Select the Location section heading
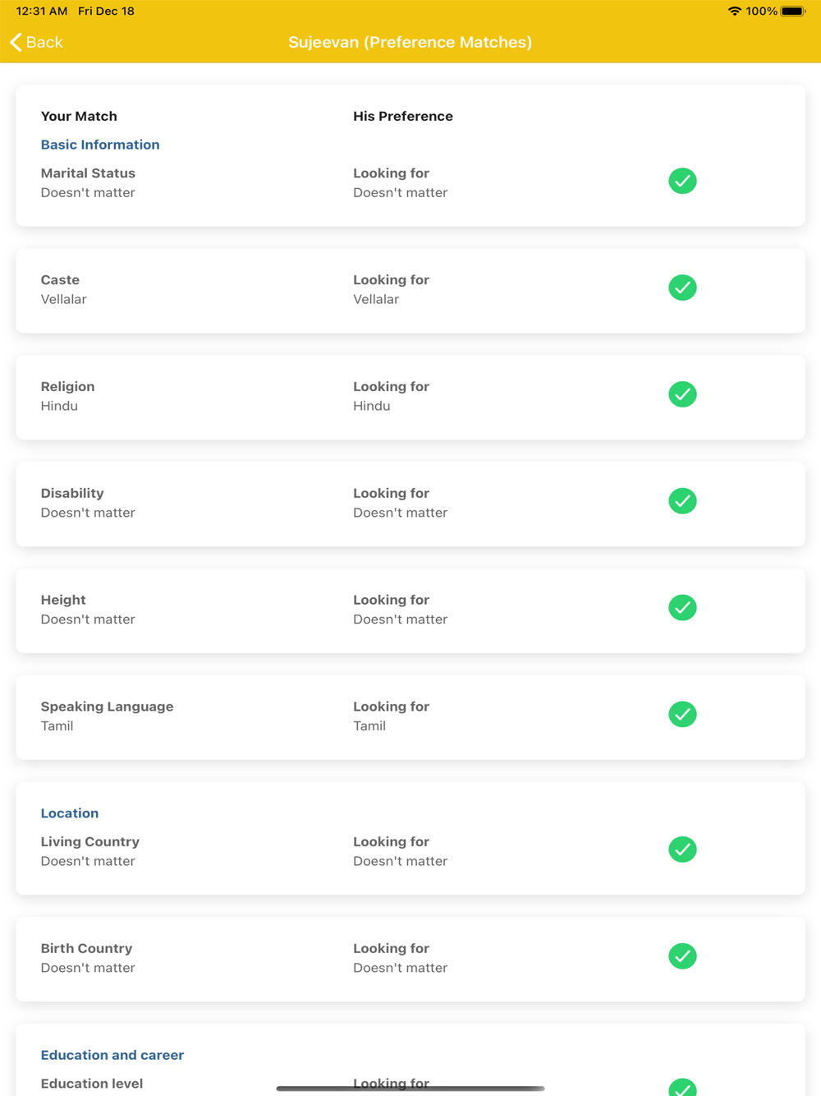 click(70, 813)
